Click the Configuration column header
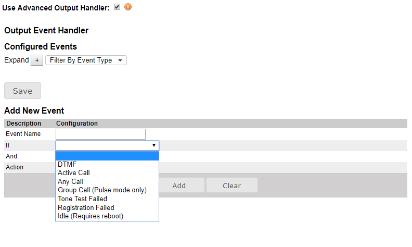This screenshot has height=247, width=412. [x=76, y=123]
